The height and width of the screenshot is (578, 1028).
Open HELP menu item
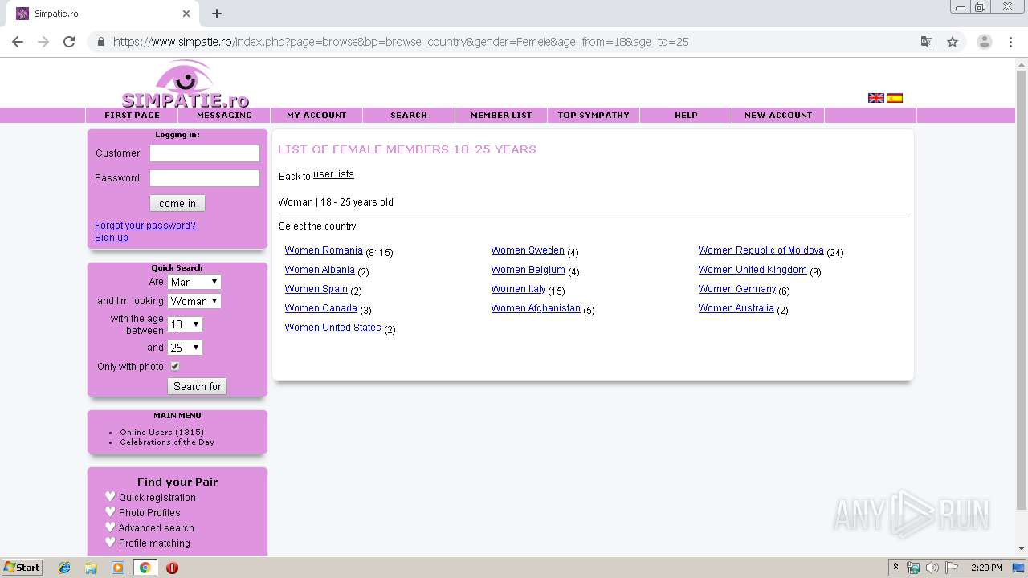[x=686, y=116]
